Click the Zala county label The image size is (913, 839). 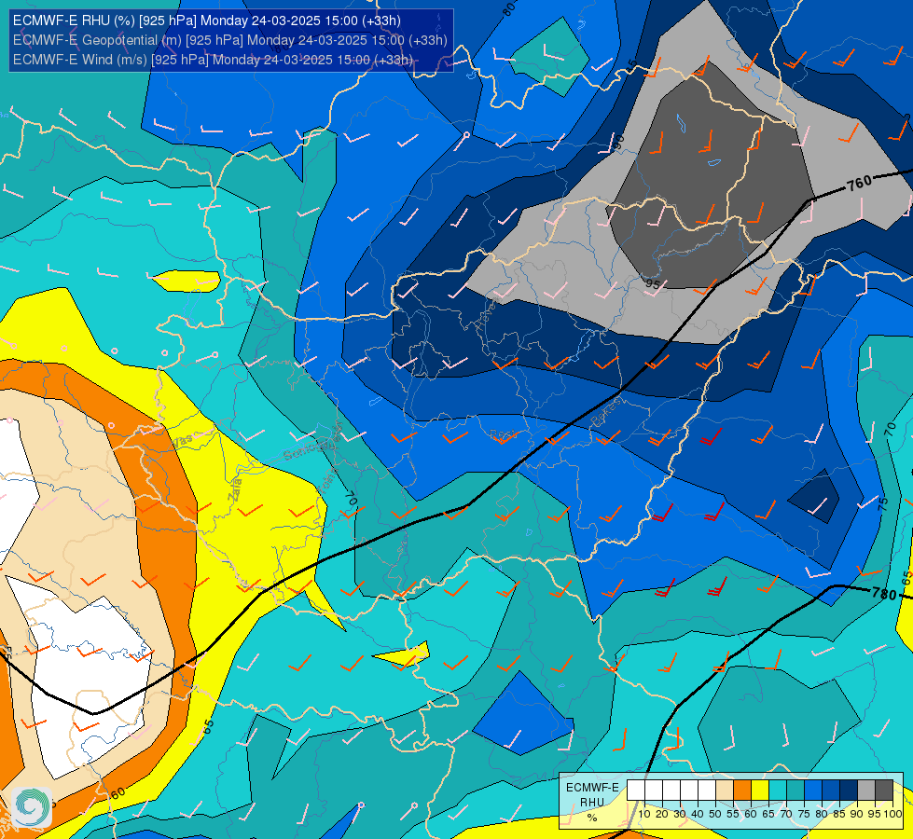click(236, 492)
